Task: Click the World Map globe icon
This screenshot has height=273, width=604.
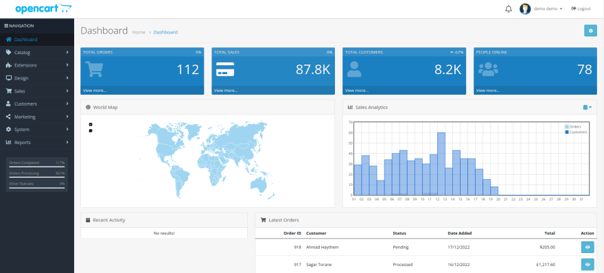Action: pos(89,108)
